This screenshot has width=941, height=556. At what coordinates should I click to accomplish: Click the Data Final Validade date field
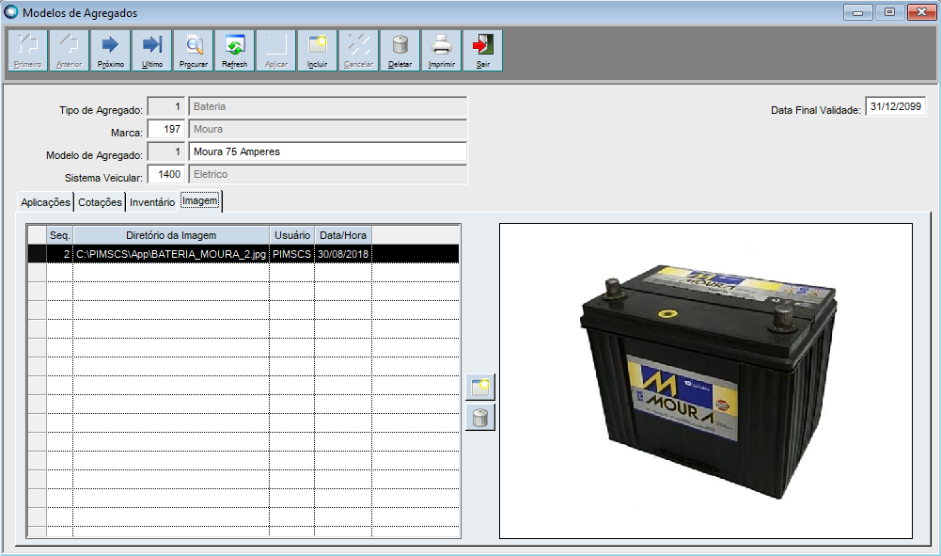895,107
